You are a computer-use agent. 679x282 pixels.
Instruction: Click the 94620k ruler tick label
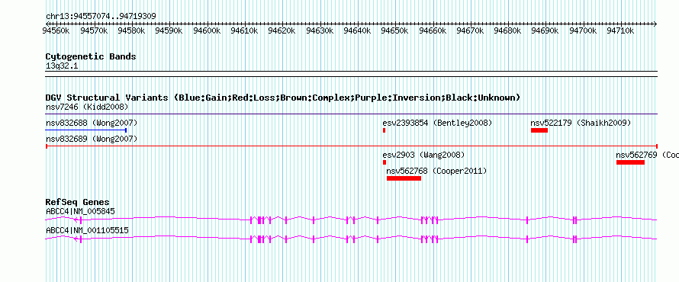click(x=282, y=30)
